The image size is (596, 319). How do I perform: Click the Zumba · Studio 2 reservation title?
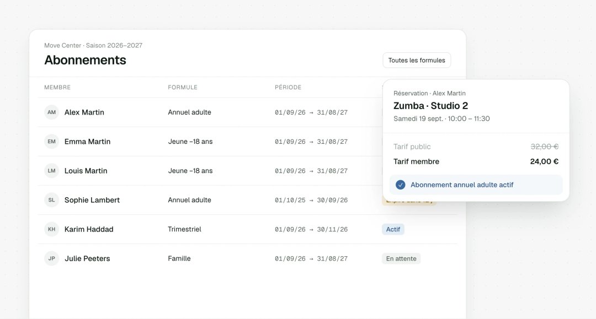[430, 105]
